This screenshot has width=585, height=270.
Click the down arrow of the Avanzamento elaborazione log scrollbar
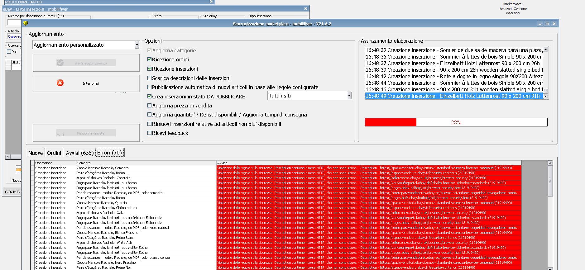click(545, 97)
